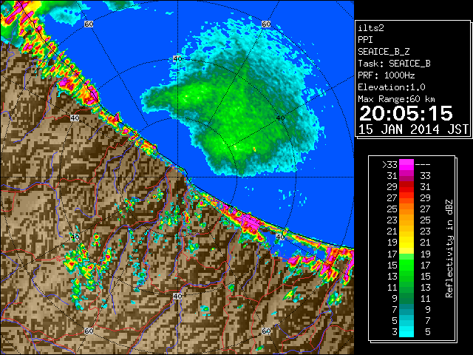Viewport: 473px width, 355px height.
Task: Click the "Reflectivity in dBZ" legend title
Action: 449,248
